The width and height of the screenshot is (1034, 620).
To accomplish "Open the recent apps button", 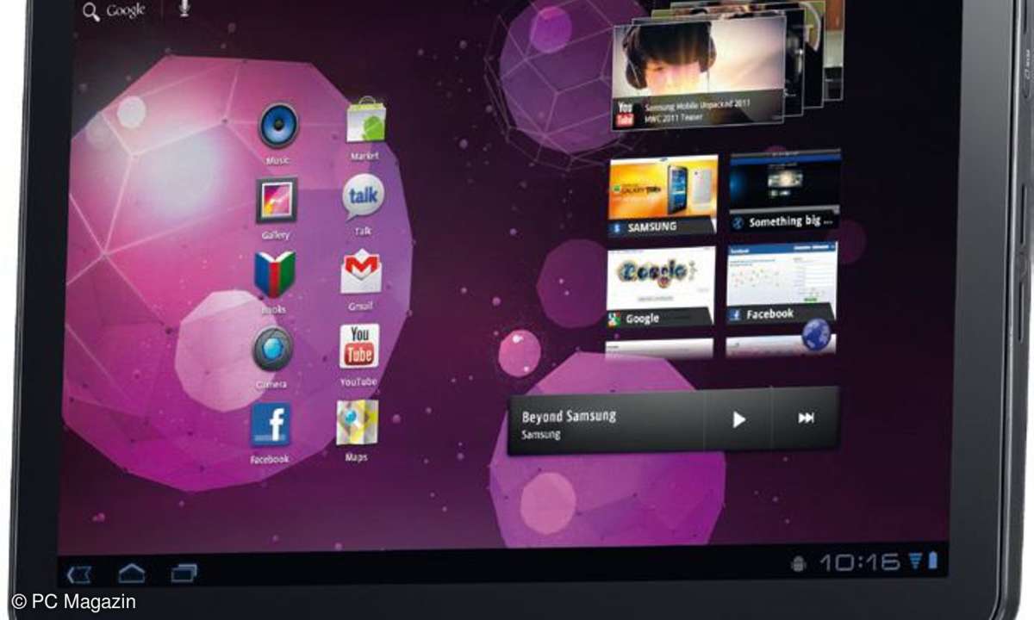I will pyautogui.click(x=184, y=572).
